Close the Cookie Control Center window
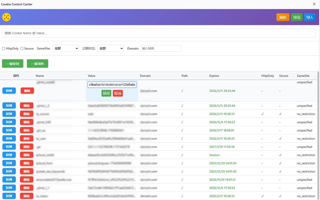The height and width of the screenshot is (200, 320). (x=314, y=4)
